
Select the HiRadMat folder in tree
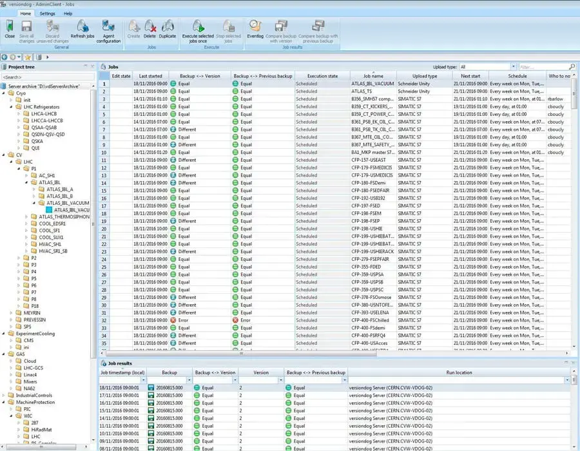point(41,430)
